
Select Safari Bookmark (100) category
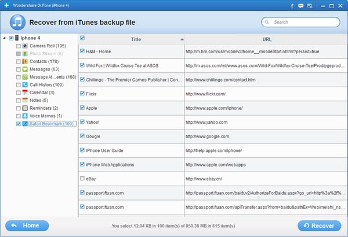(x=52, y=124)
